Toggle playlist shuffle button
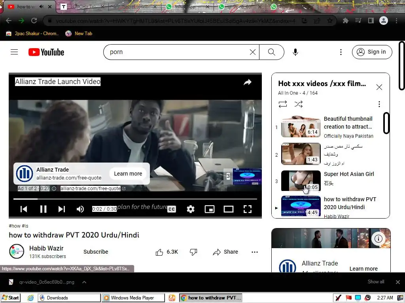The width and height of the screenshot is (405, 303). pos(299,104)
